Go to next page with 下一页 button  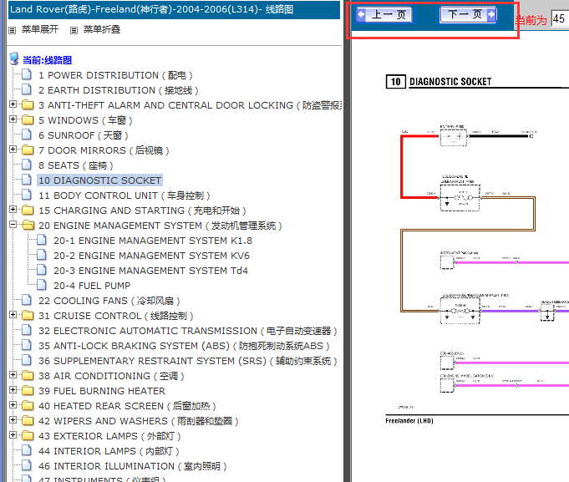click(x=468, y=15)
